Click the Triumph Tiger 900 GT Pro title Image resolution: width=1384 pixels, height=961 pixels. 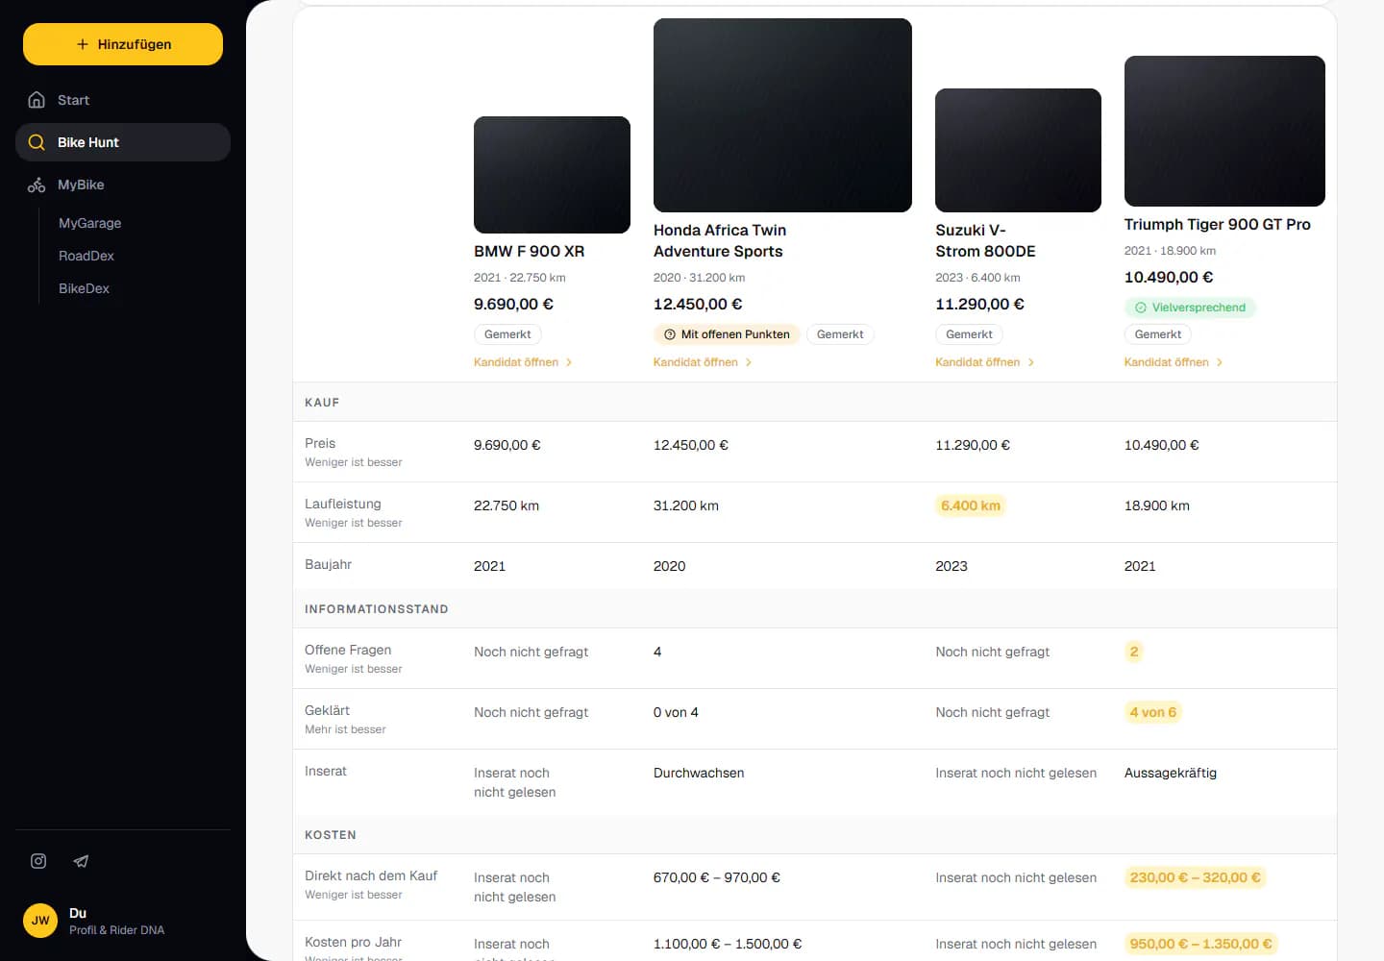[1218, 224]
